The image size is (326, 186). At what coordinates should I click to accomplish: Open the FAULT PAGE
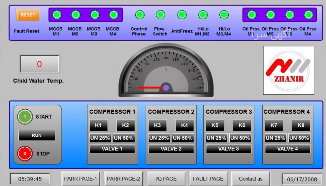coord(208,179)
